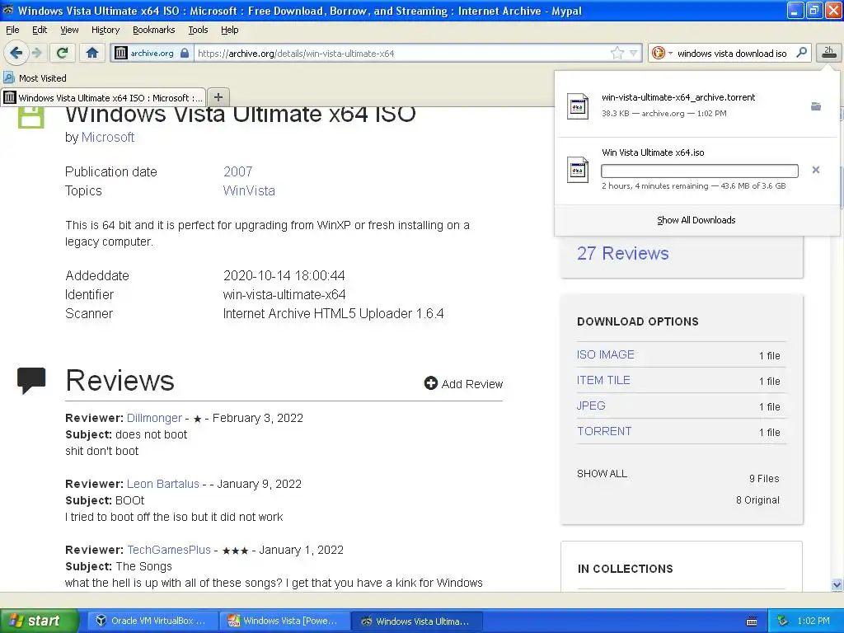This screenshot has height=633, width=844.
Task: Select the ITEM TILE download option
Action: [603, 380]
